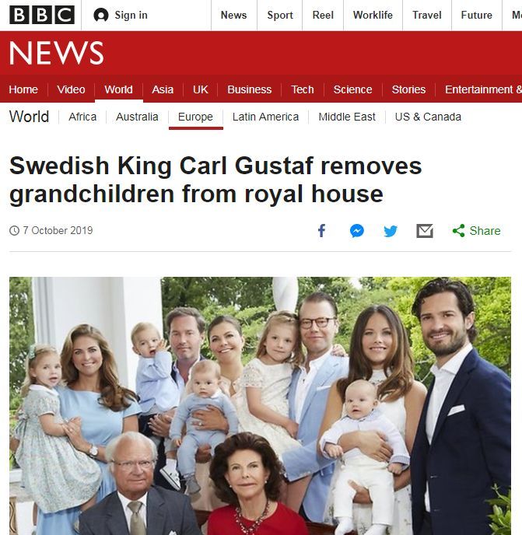
Task: Share via Messenger icon
Action: [x=357, y=231]
